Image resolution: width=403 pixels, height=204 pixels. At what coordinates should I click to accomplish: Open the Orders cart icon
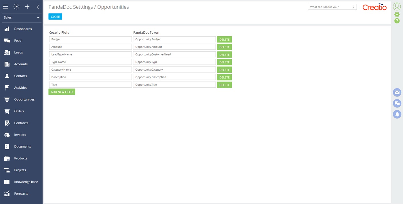pos(7,111)
